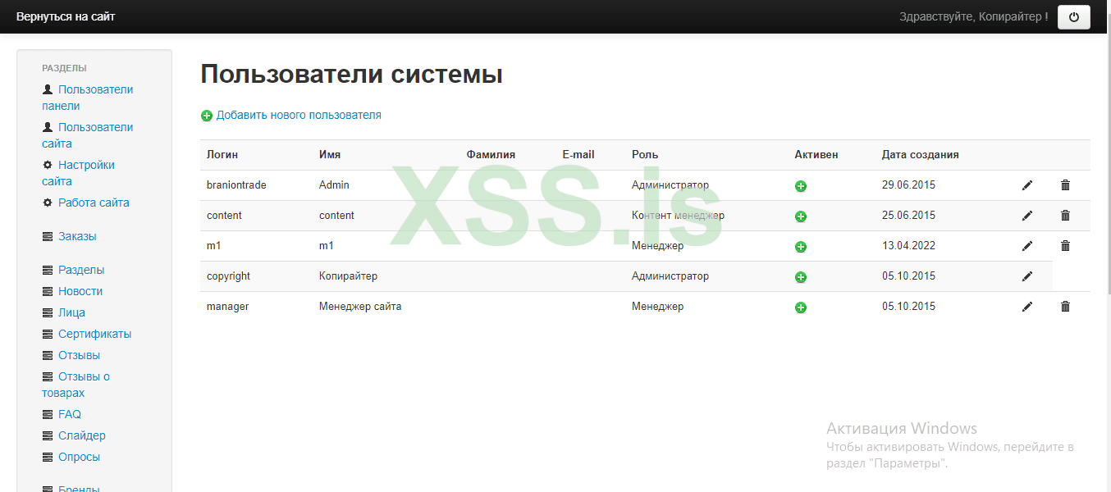Click the Имя column header

point(330,154)
